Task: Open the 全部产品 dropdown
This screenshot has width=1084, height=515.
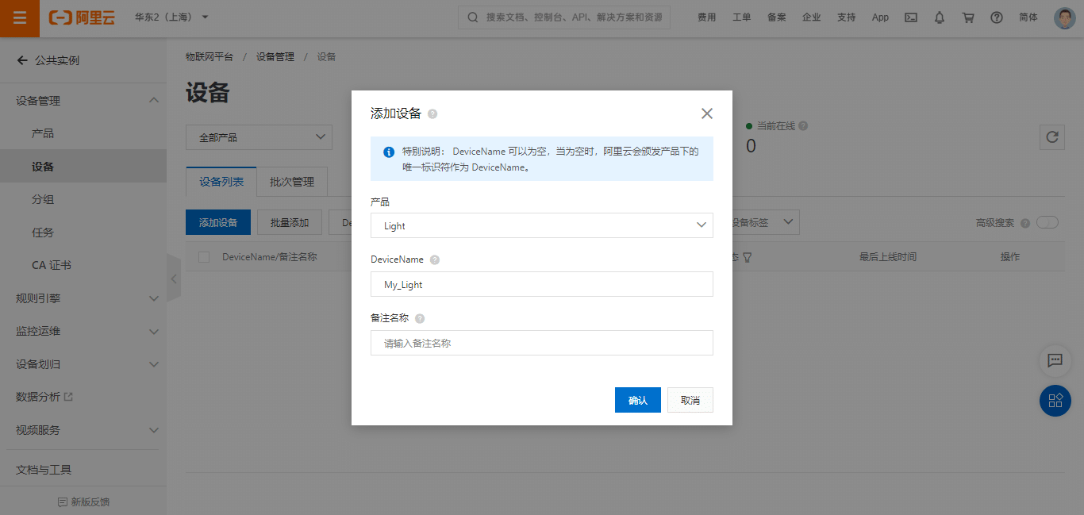Action: click(259, 136)
